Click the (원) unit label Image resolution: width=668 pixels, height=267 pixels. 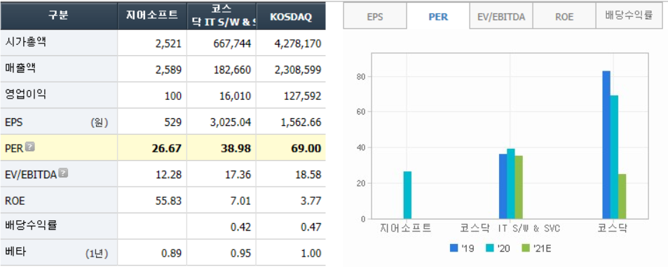click(x=100, y=123)
